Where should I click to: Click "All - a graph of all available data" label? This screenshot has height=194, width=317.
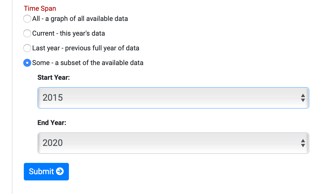tap(80, 19)
